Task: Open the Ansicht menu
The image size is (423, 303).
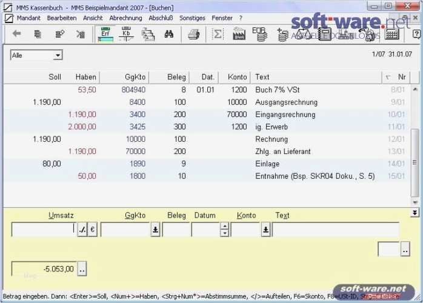Action: (93, 18)
